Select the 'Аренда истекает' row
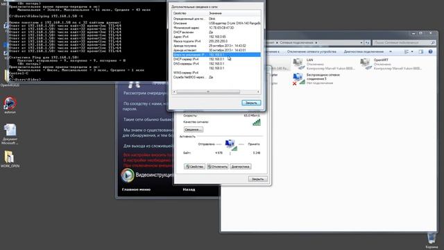 [216, 50]
